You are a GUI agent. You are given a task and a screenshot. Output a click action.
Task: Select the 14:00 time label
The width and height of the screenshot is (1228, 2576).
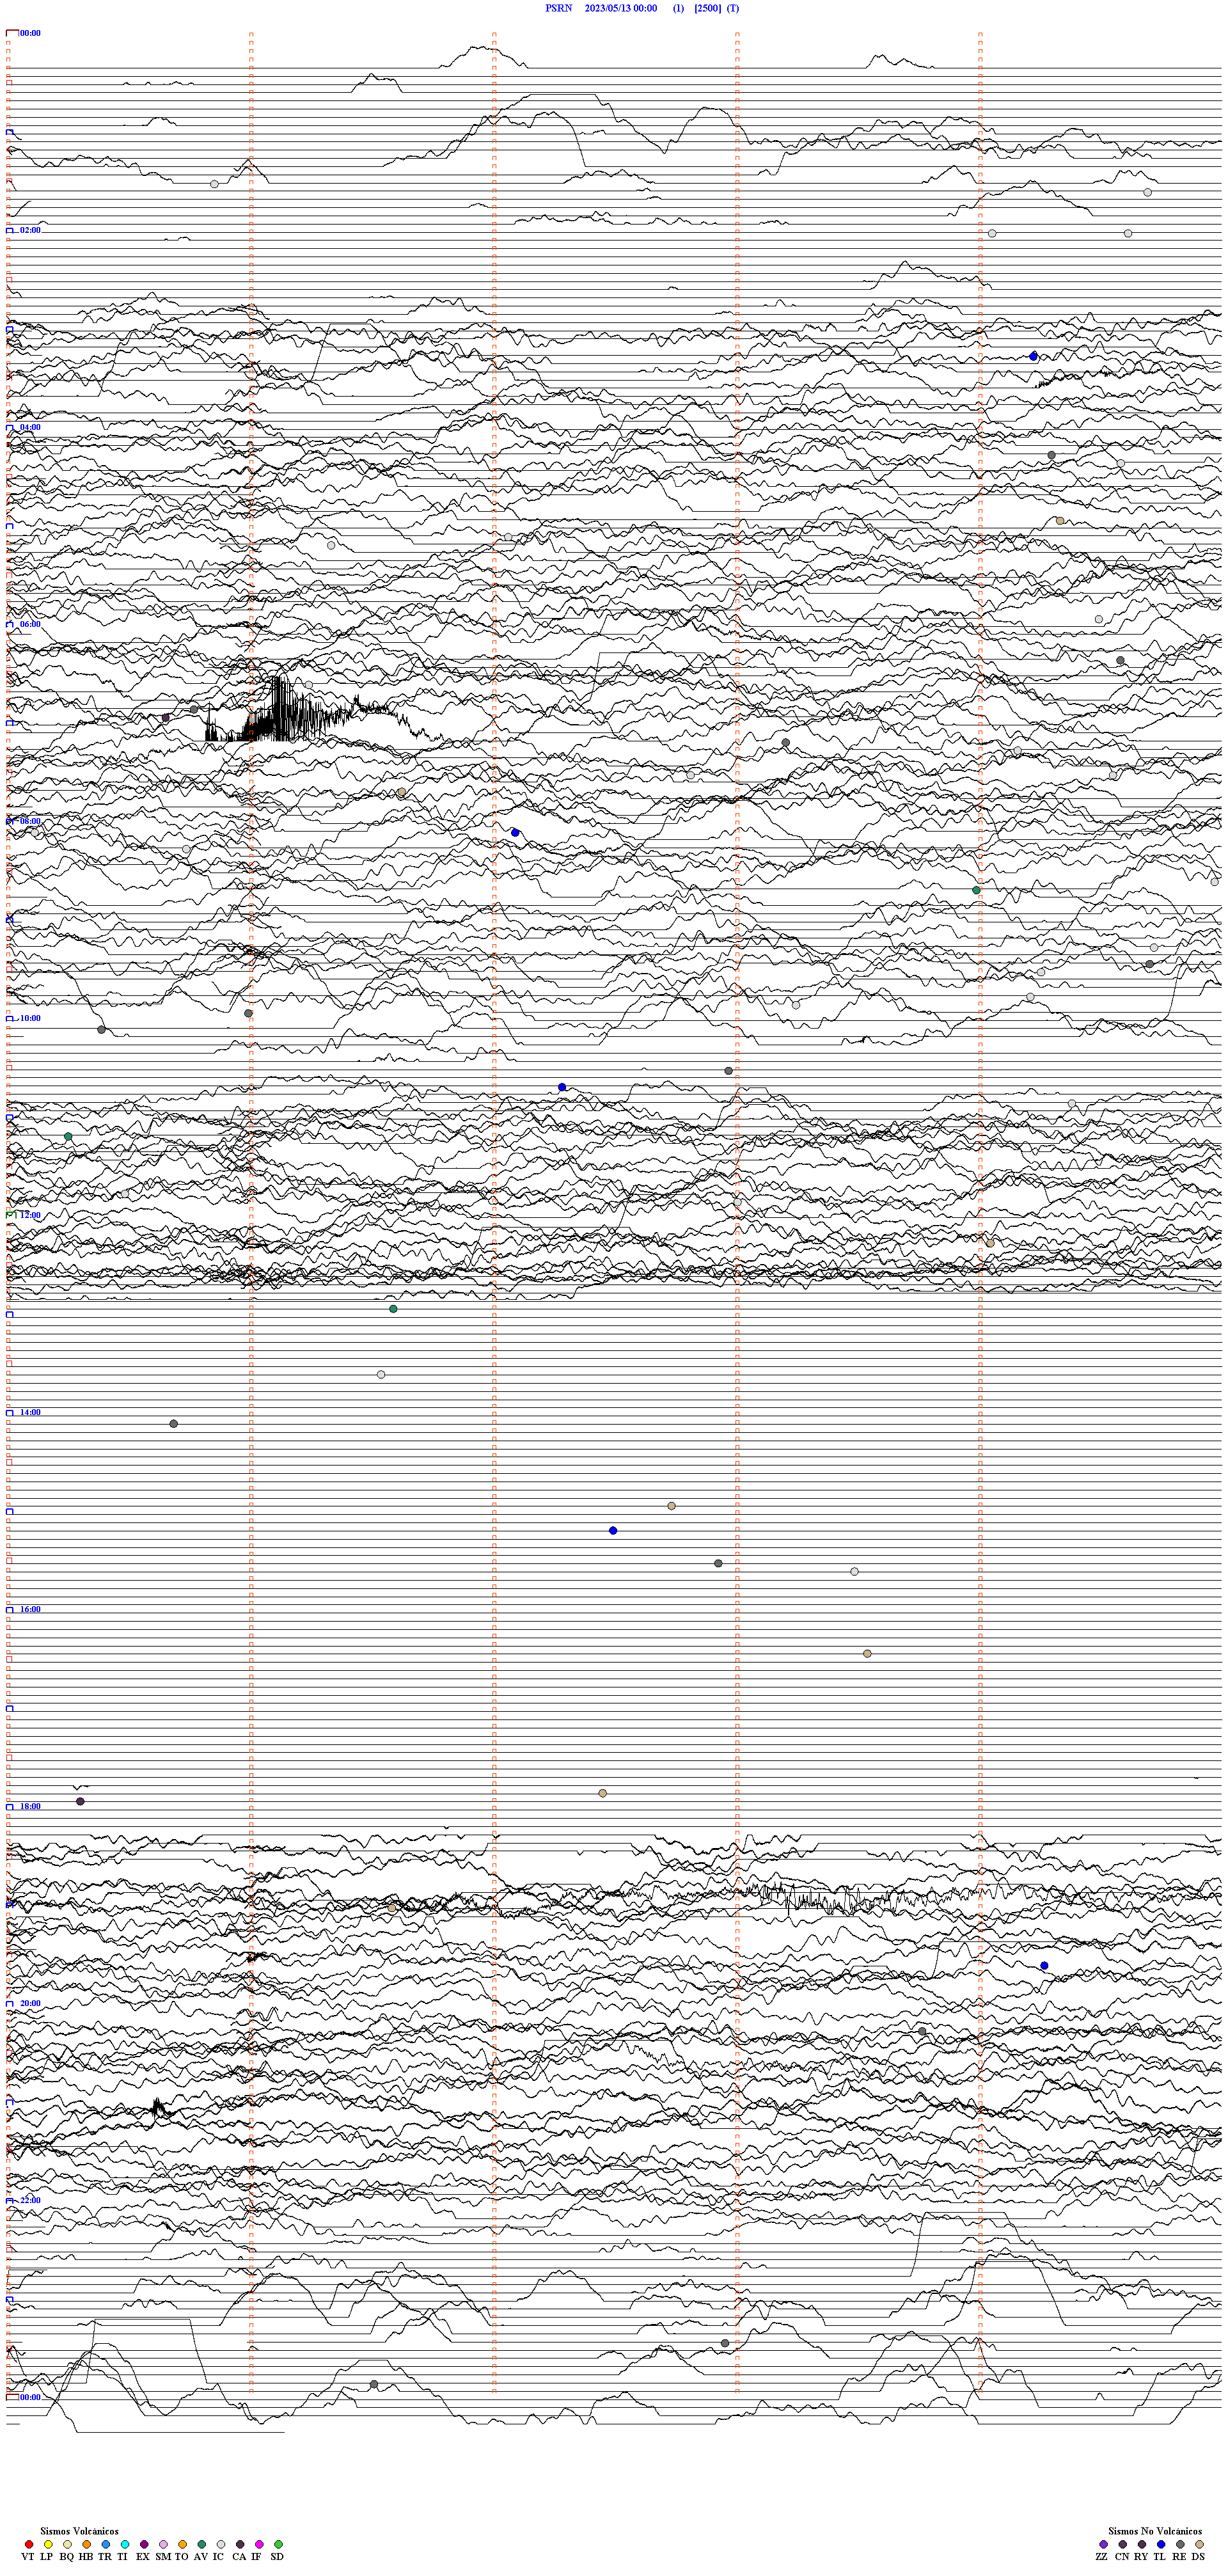point(30,1412)
